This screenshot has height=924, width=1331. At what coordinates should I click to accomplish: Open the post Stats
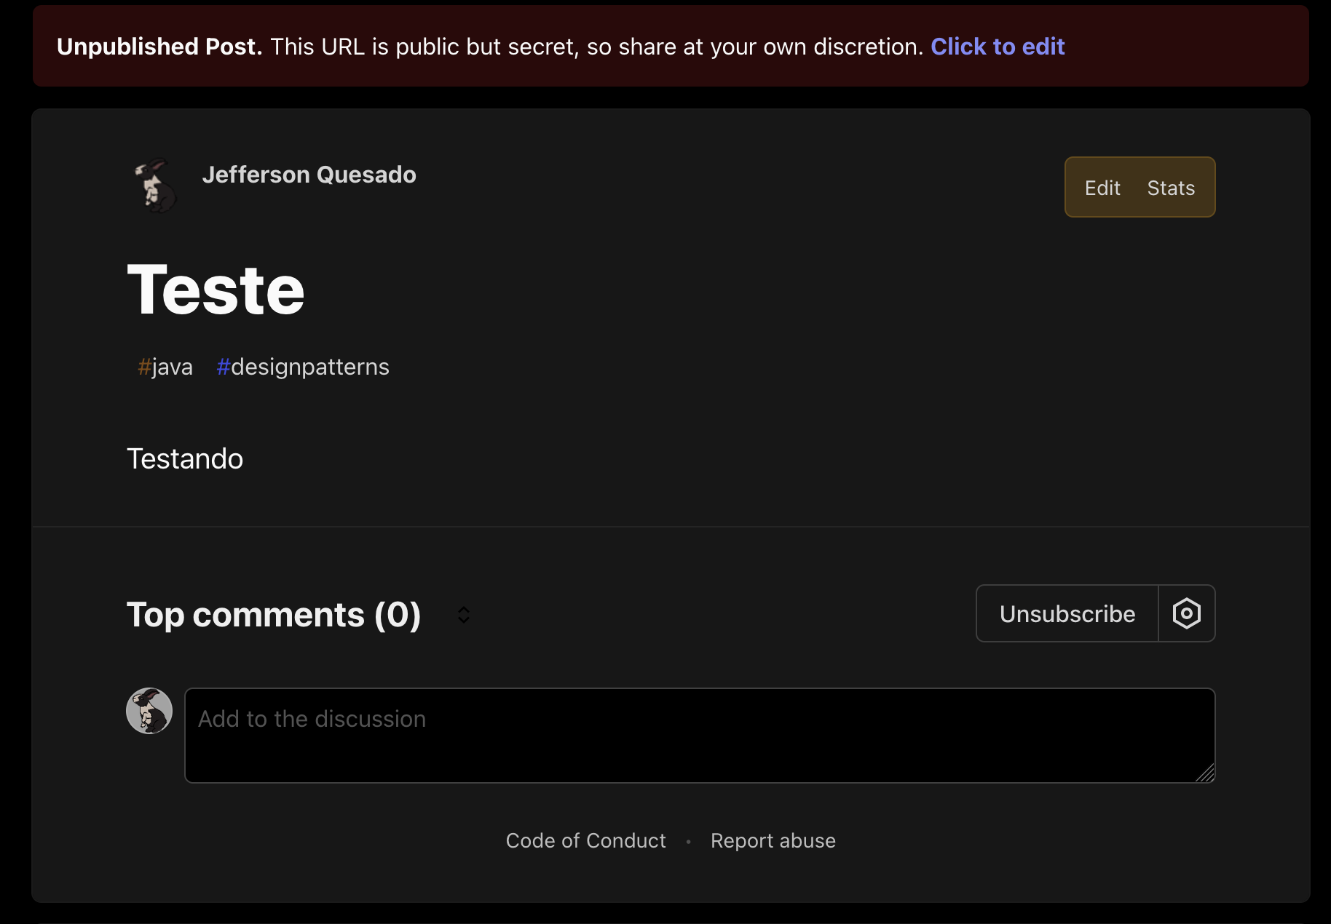point(1171,188)
